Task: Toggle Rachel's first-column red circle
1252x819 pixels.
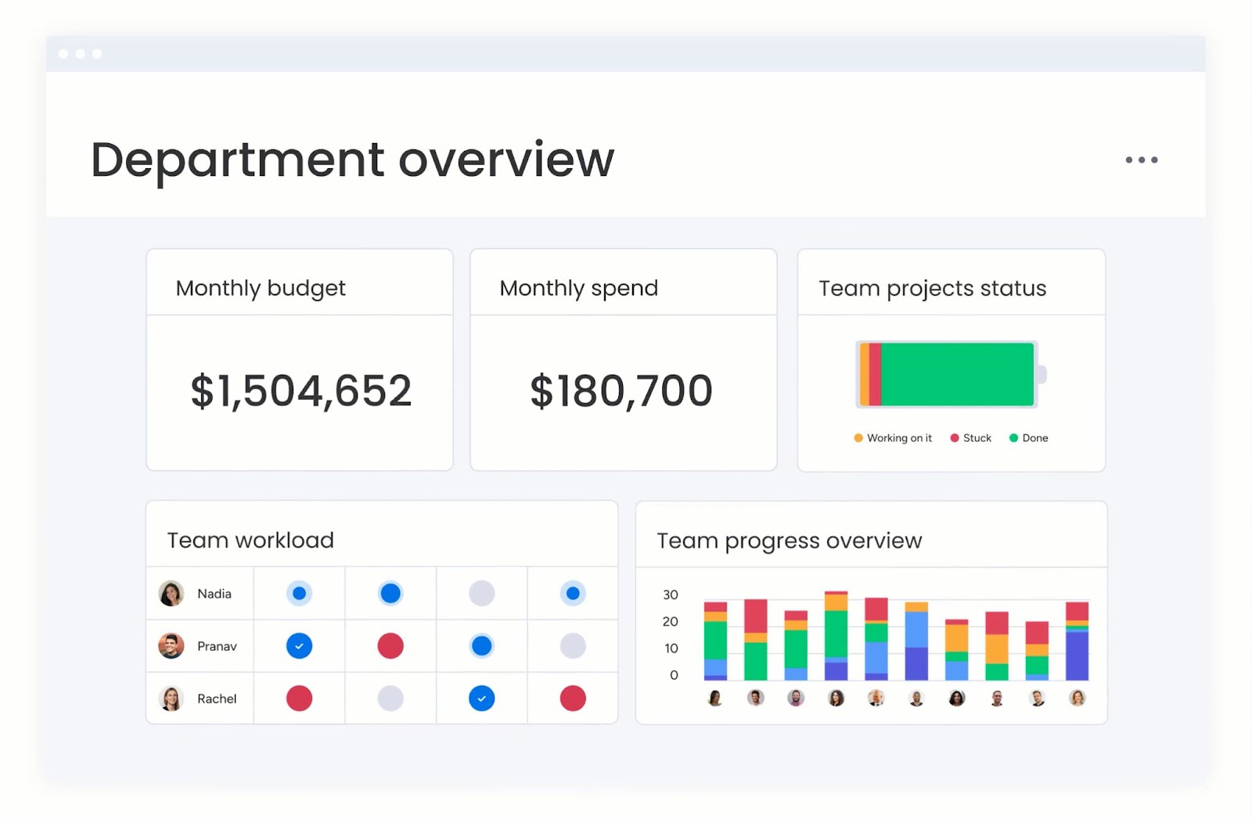Action: pyautogui.click(x=299, y=699)
